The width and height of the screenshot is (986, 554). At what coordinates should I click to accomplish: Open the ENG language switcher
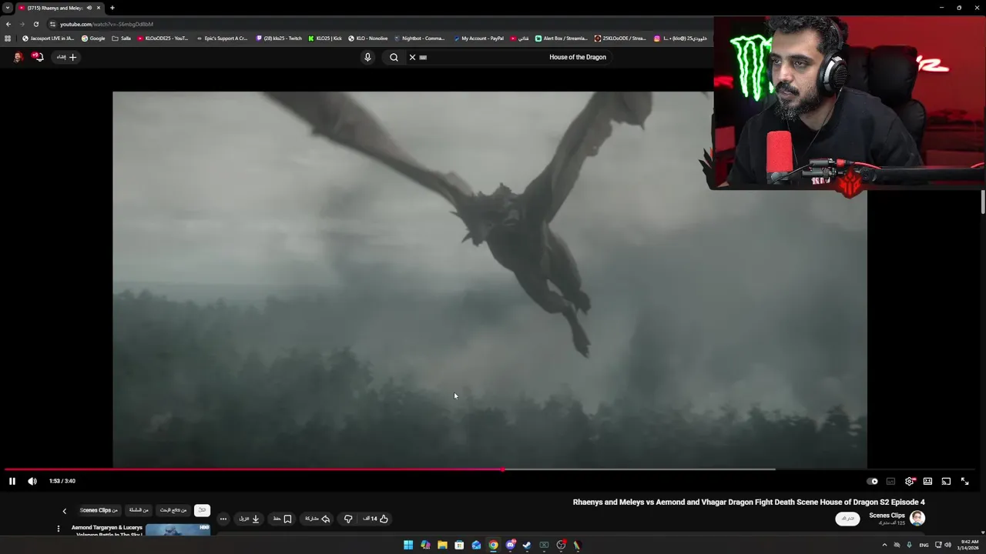[x=924, y=545]
